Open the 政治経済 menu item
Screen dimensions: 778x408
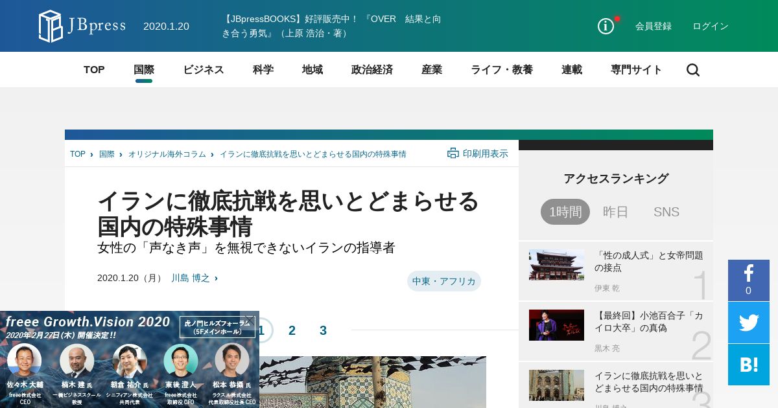click(x=372, y=70)
